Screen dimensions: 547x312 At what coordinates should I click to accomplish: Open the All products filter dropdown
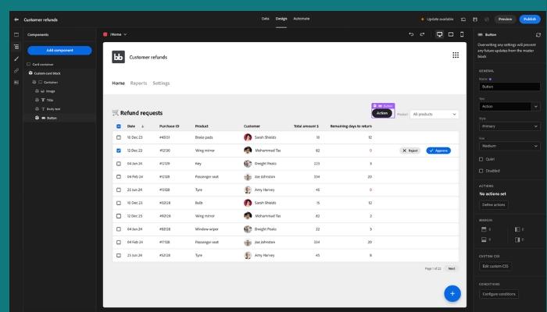[x=434, y=114]
